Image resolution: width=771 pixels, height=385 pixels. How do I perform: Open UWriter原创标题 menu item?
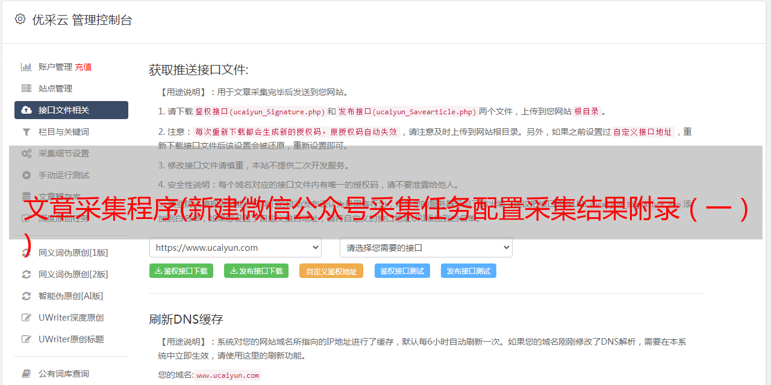71,339
